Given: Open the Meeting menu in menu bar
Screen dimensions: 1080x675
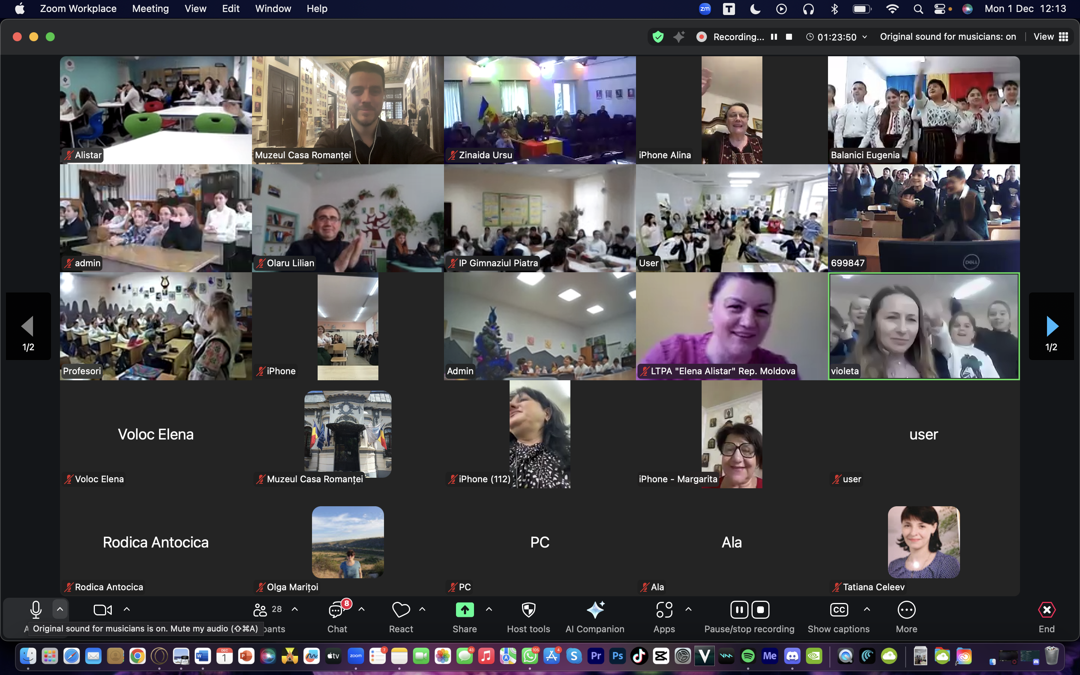Looking at the screenshot, I should (150, 9).
